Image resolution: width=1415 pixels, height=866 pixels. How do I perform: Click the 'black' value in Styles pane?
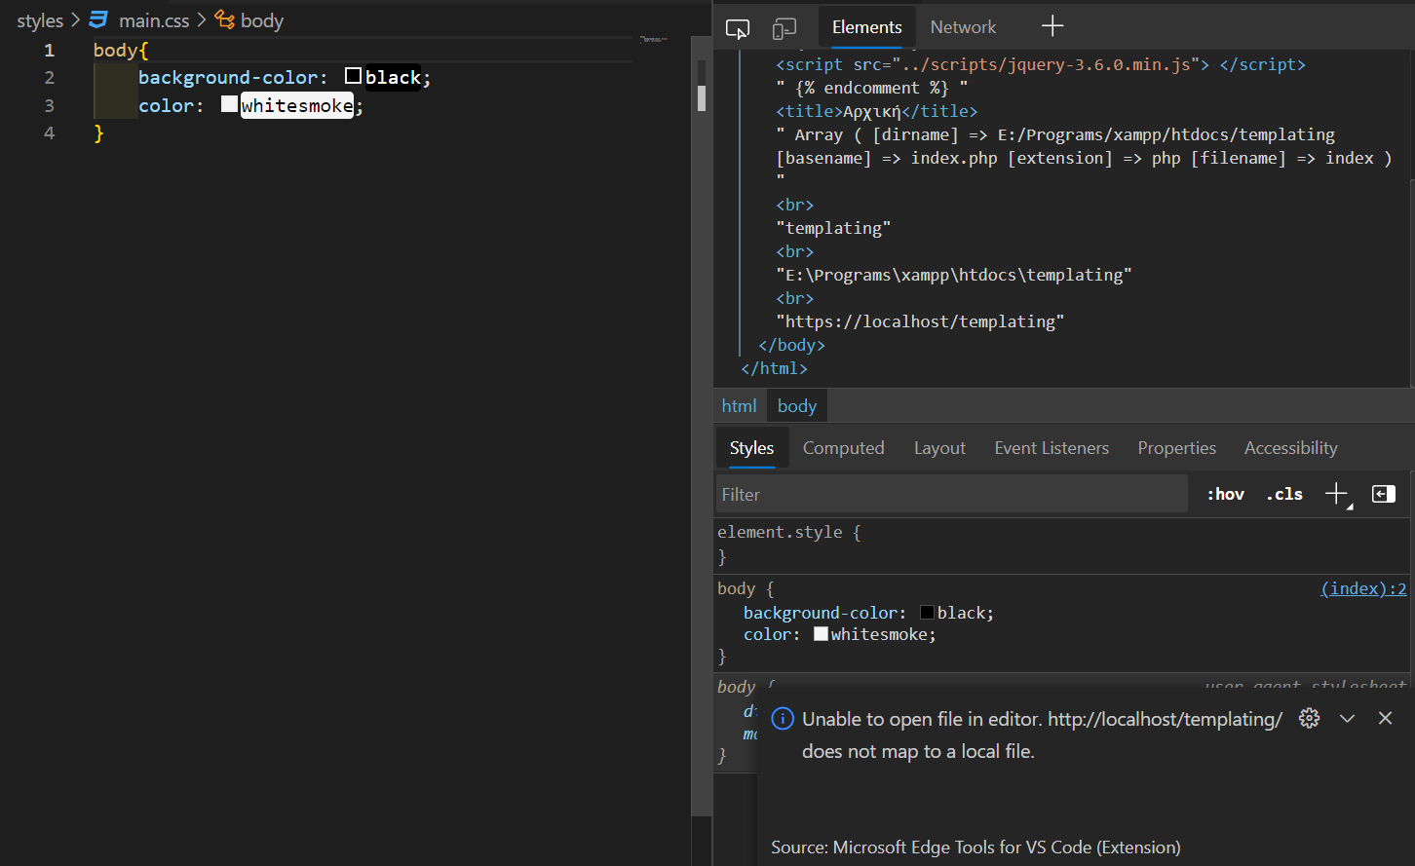pos(961,613)
